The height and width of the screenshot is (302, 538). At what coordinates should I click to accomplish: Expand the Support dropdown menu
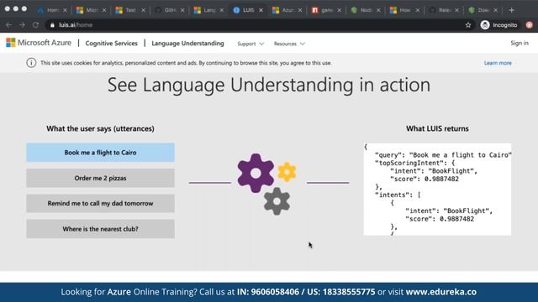click(x=251, y=44)
